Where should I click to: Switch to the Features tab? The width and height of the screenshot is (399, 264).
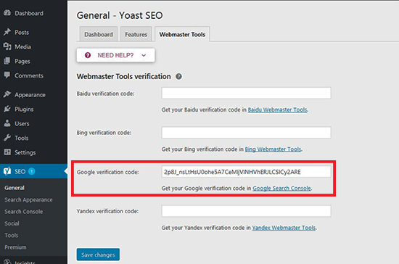[x=136, y=34]
